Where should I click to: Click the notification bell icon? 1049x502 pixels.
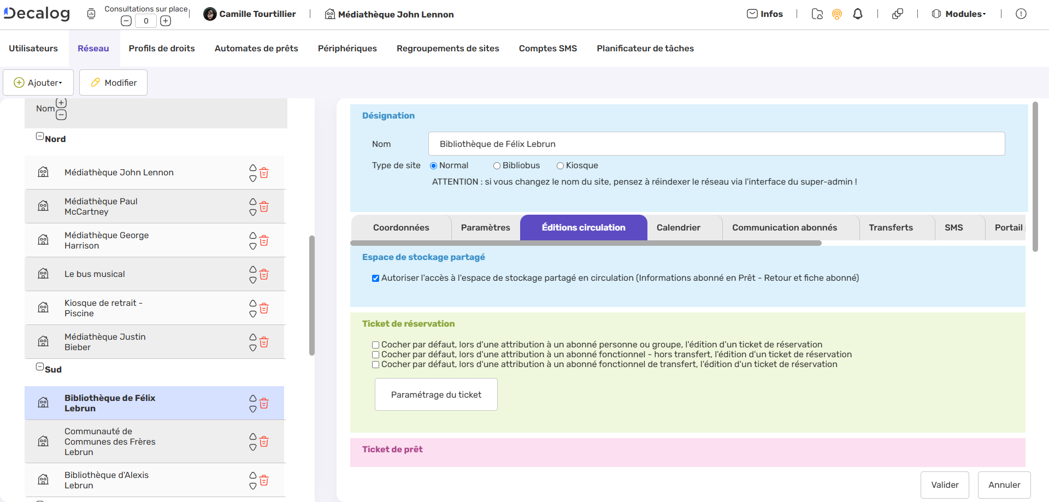tap(858, 14)
